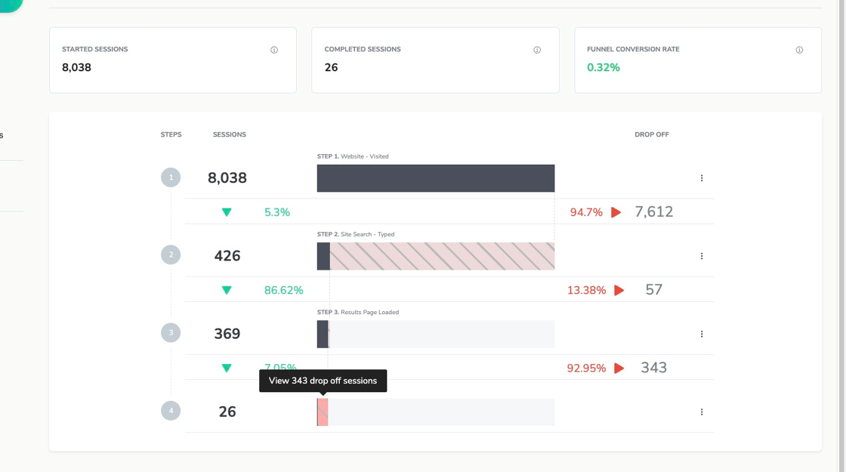Click step number 3 circle
The width and height of the screenshot is (846, 472).
coord(171,333)
